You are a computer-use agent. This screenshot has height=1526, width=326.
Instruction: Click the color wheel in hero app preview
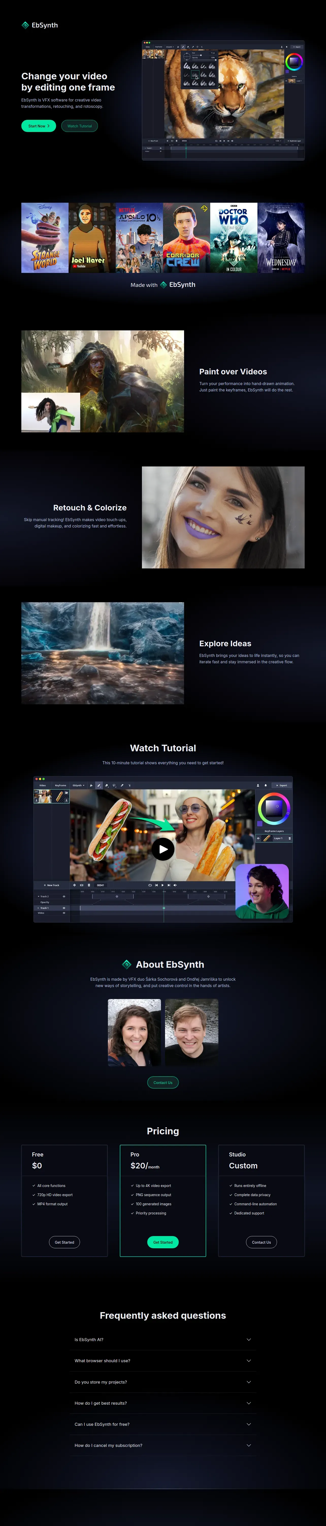tap(294, 61)
